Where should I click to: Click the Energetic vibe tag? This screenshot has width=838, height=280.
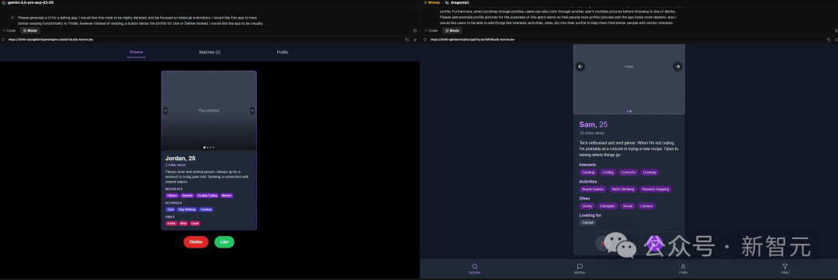coord(608,206)
